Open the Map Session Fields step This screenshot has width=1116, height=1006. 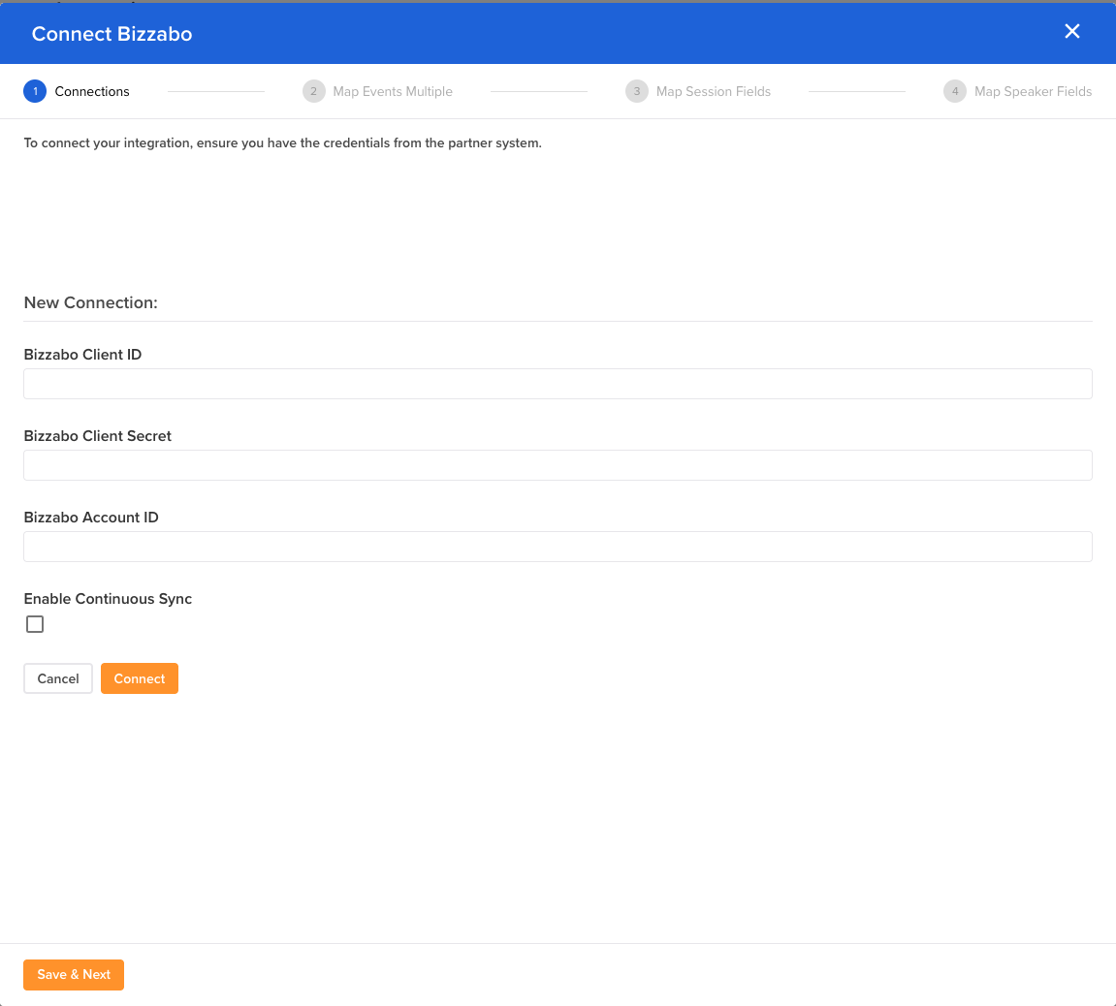714,91
